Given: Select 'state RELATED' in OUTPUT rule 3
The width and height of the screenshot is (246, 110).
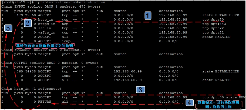Looking at the screenshot, I should coord(216,80).
